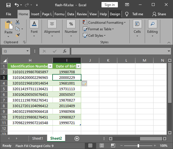
Task: Click the Share button
Action: [x=159, y=14]
